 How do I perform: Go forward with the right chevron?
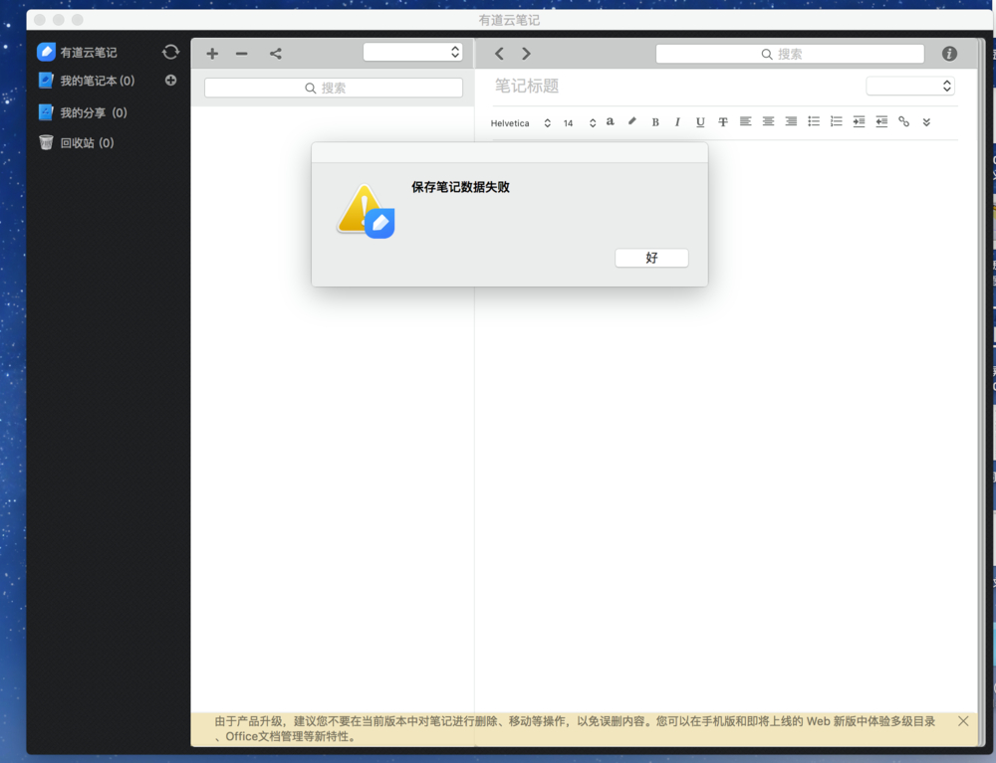coord(526,54)
